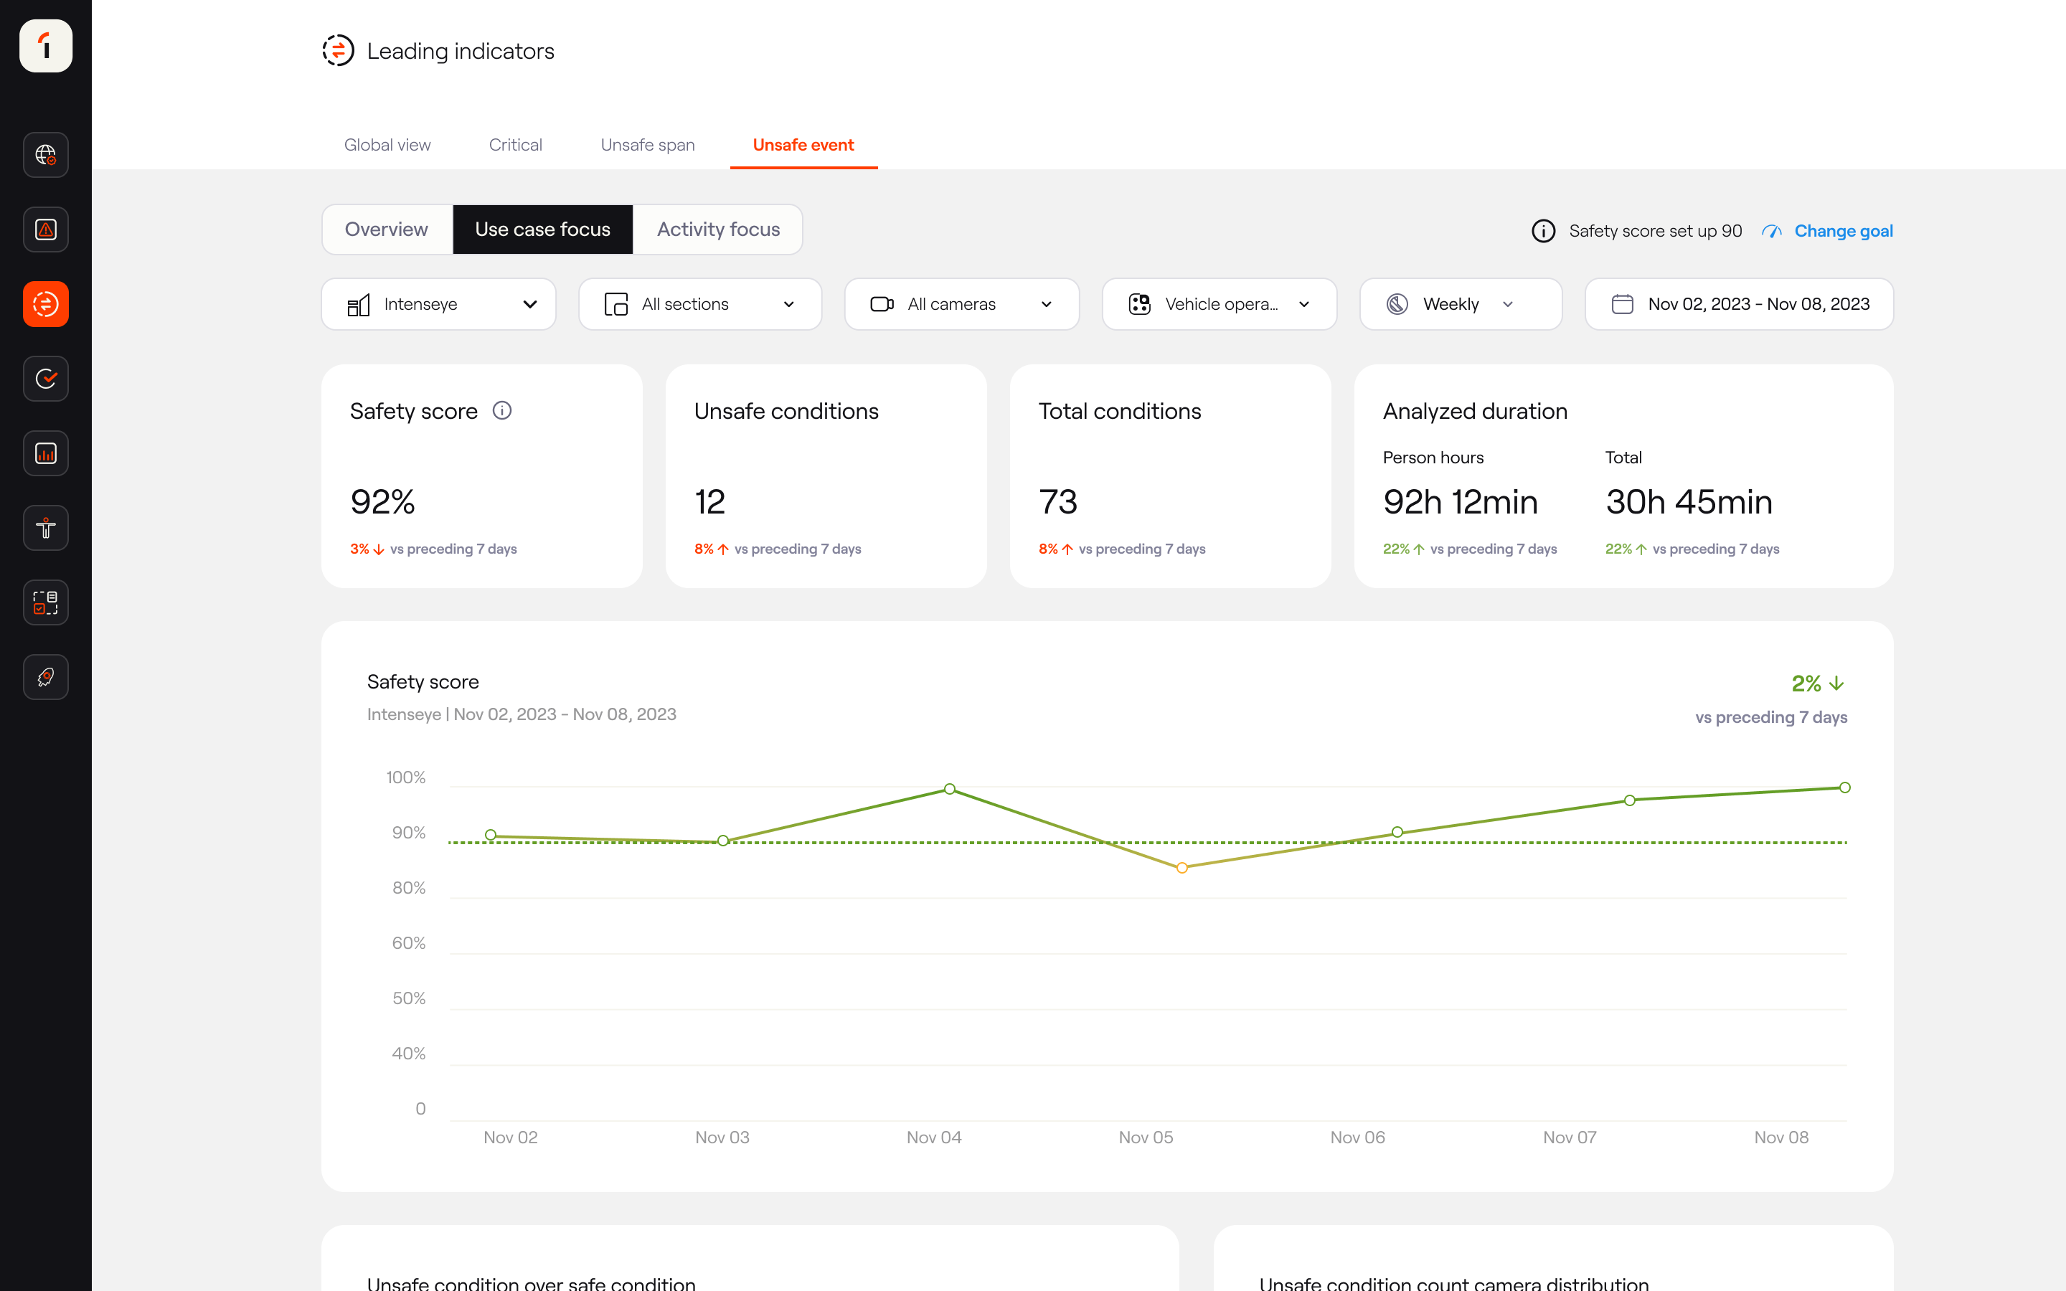Open the bar chart reports icon in the sidebar

46,453
